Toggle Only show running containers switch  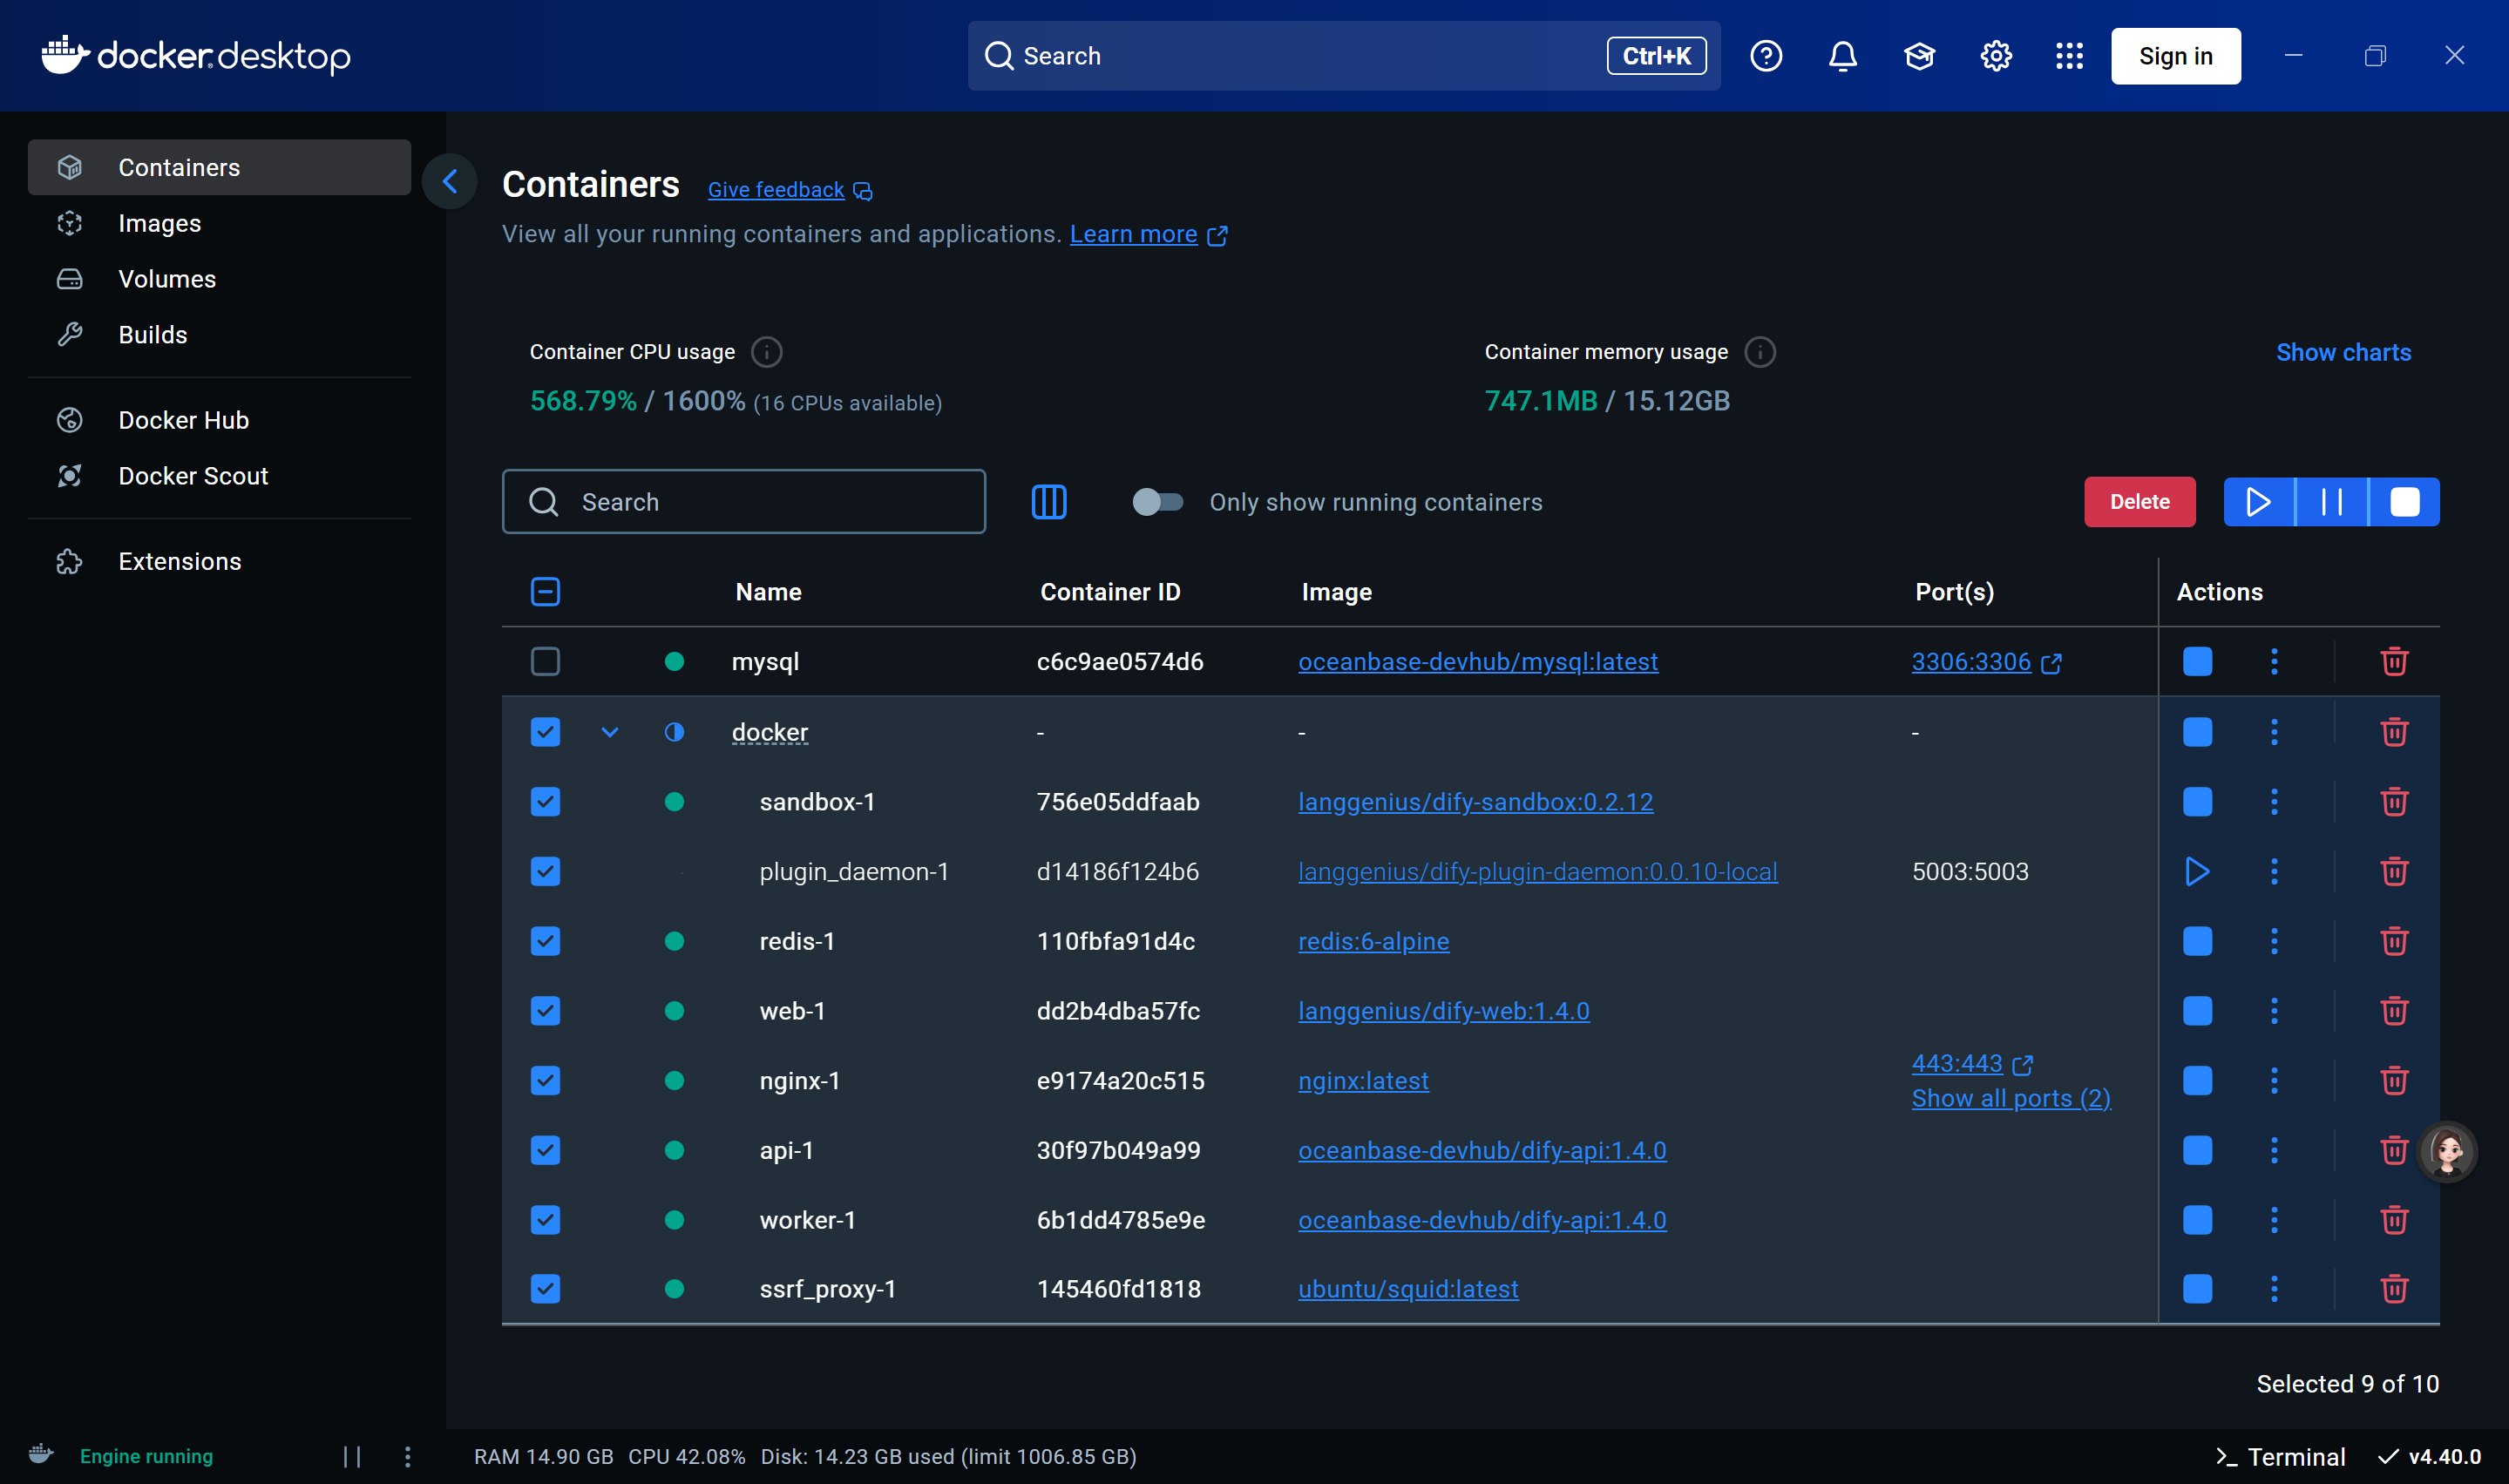[x=1157, y=502]
